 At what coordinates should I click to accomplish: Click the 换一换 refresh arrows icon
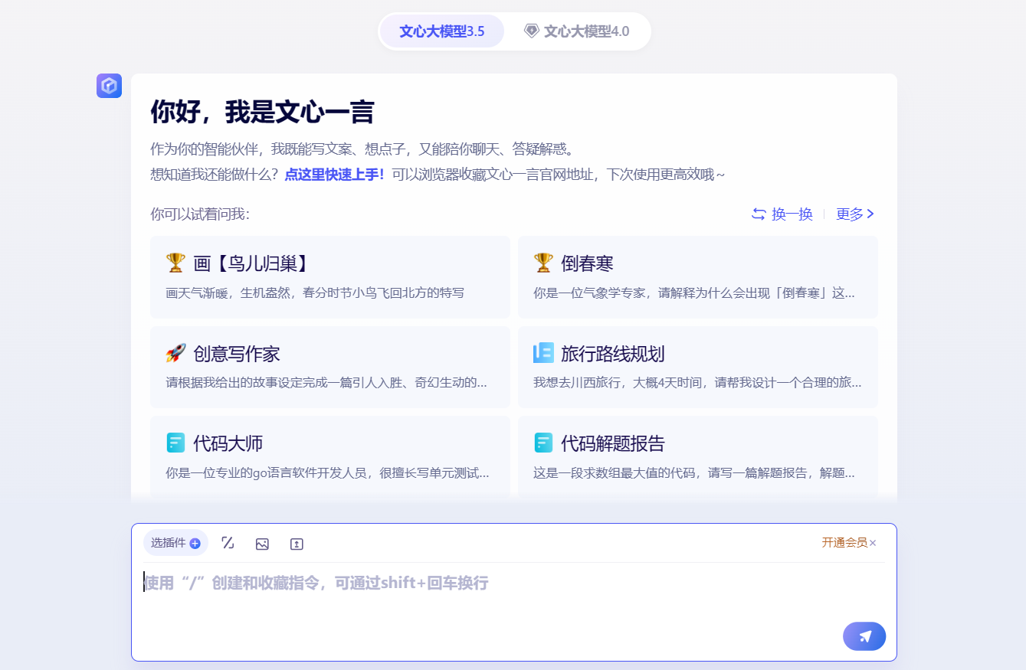tap(759, 214)
